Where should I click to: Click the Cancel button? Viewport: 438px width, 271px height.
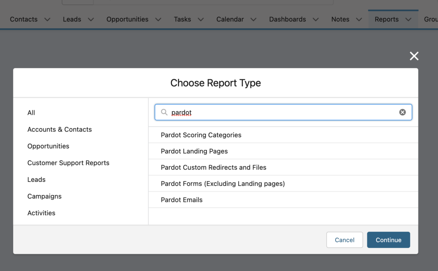click(x=344, y=240)
